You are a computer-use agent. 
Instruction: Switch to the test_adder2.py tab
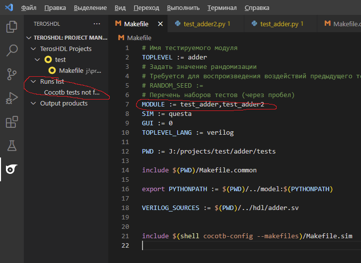(x=206, y=24)
